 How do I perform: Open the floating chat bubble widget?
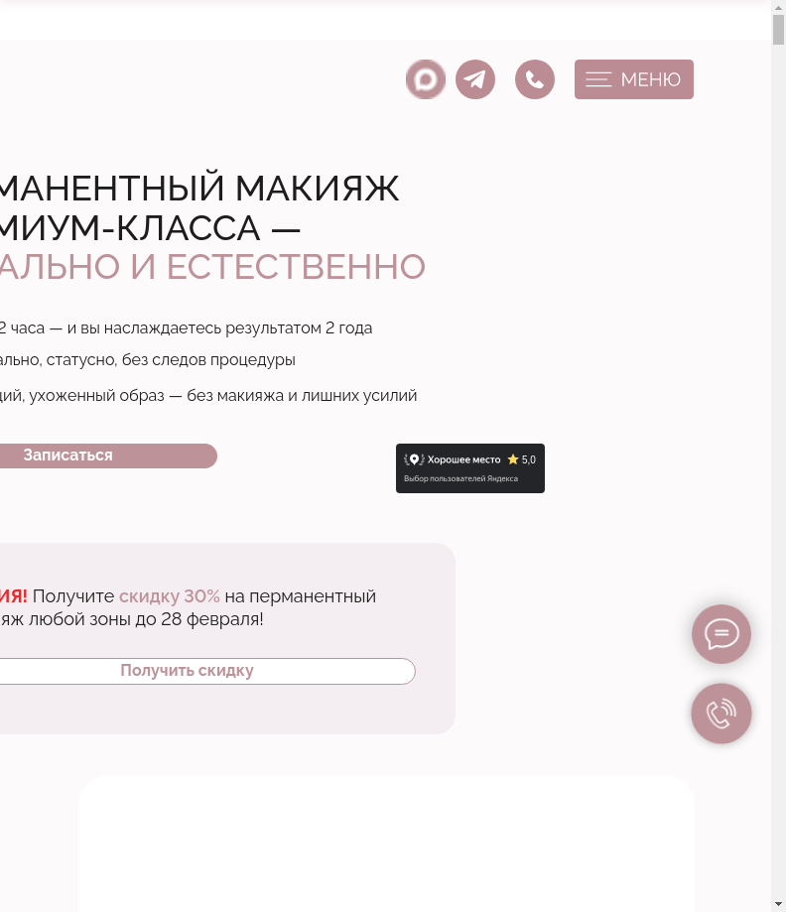tap(721, 634)
